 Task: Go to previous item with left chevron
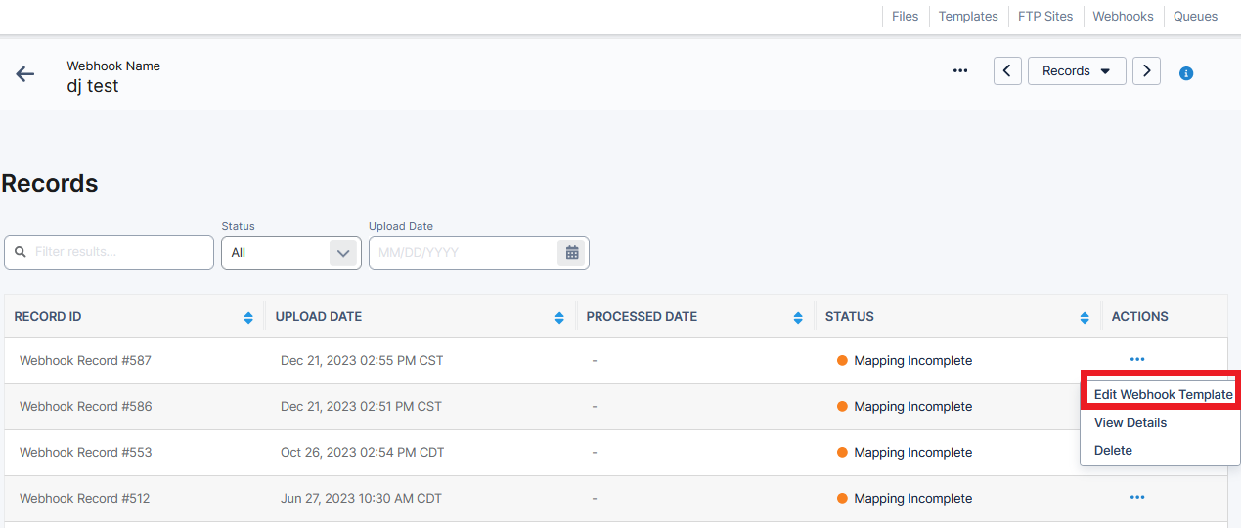[1007, 71]
